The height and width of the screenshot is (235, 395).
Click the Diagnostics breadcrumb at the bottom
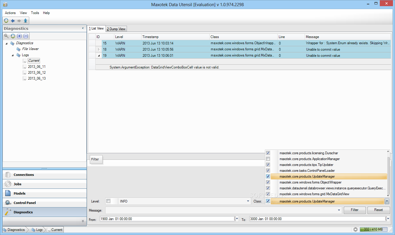[14, 230]
